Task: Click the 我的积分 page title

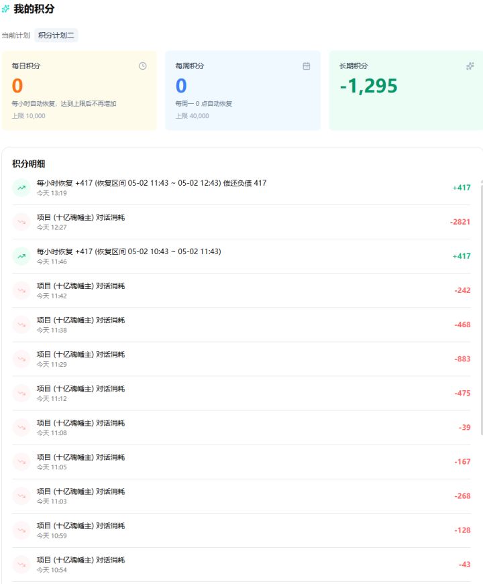Action: coord(34,9)
